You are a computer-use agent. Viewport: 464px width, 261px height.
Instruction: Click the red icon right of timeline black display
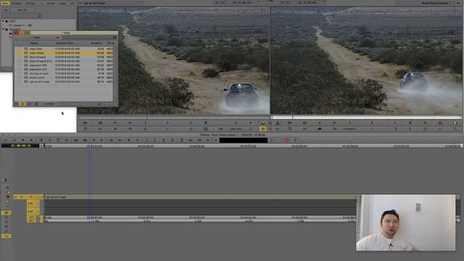286,140
